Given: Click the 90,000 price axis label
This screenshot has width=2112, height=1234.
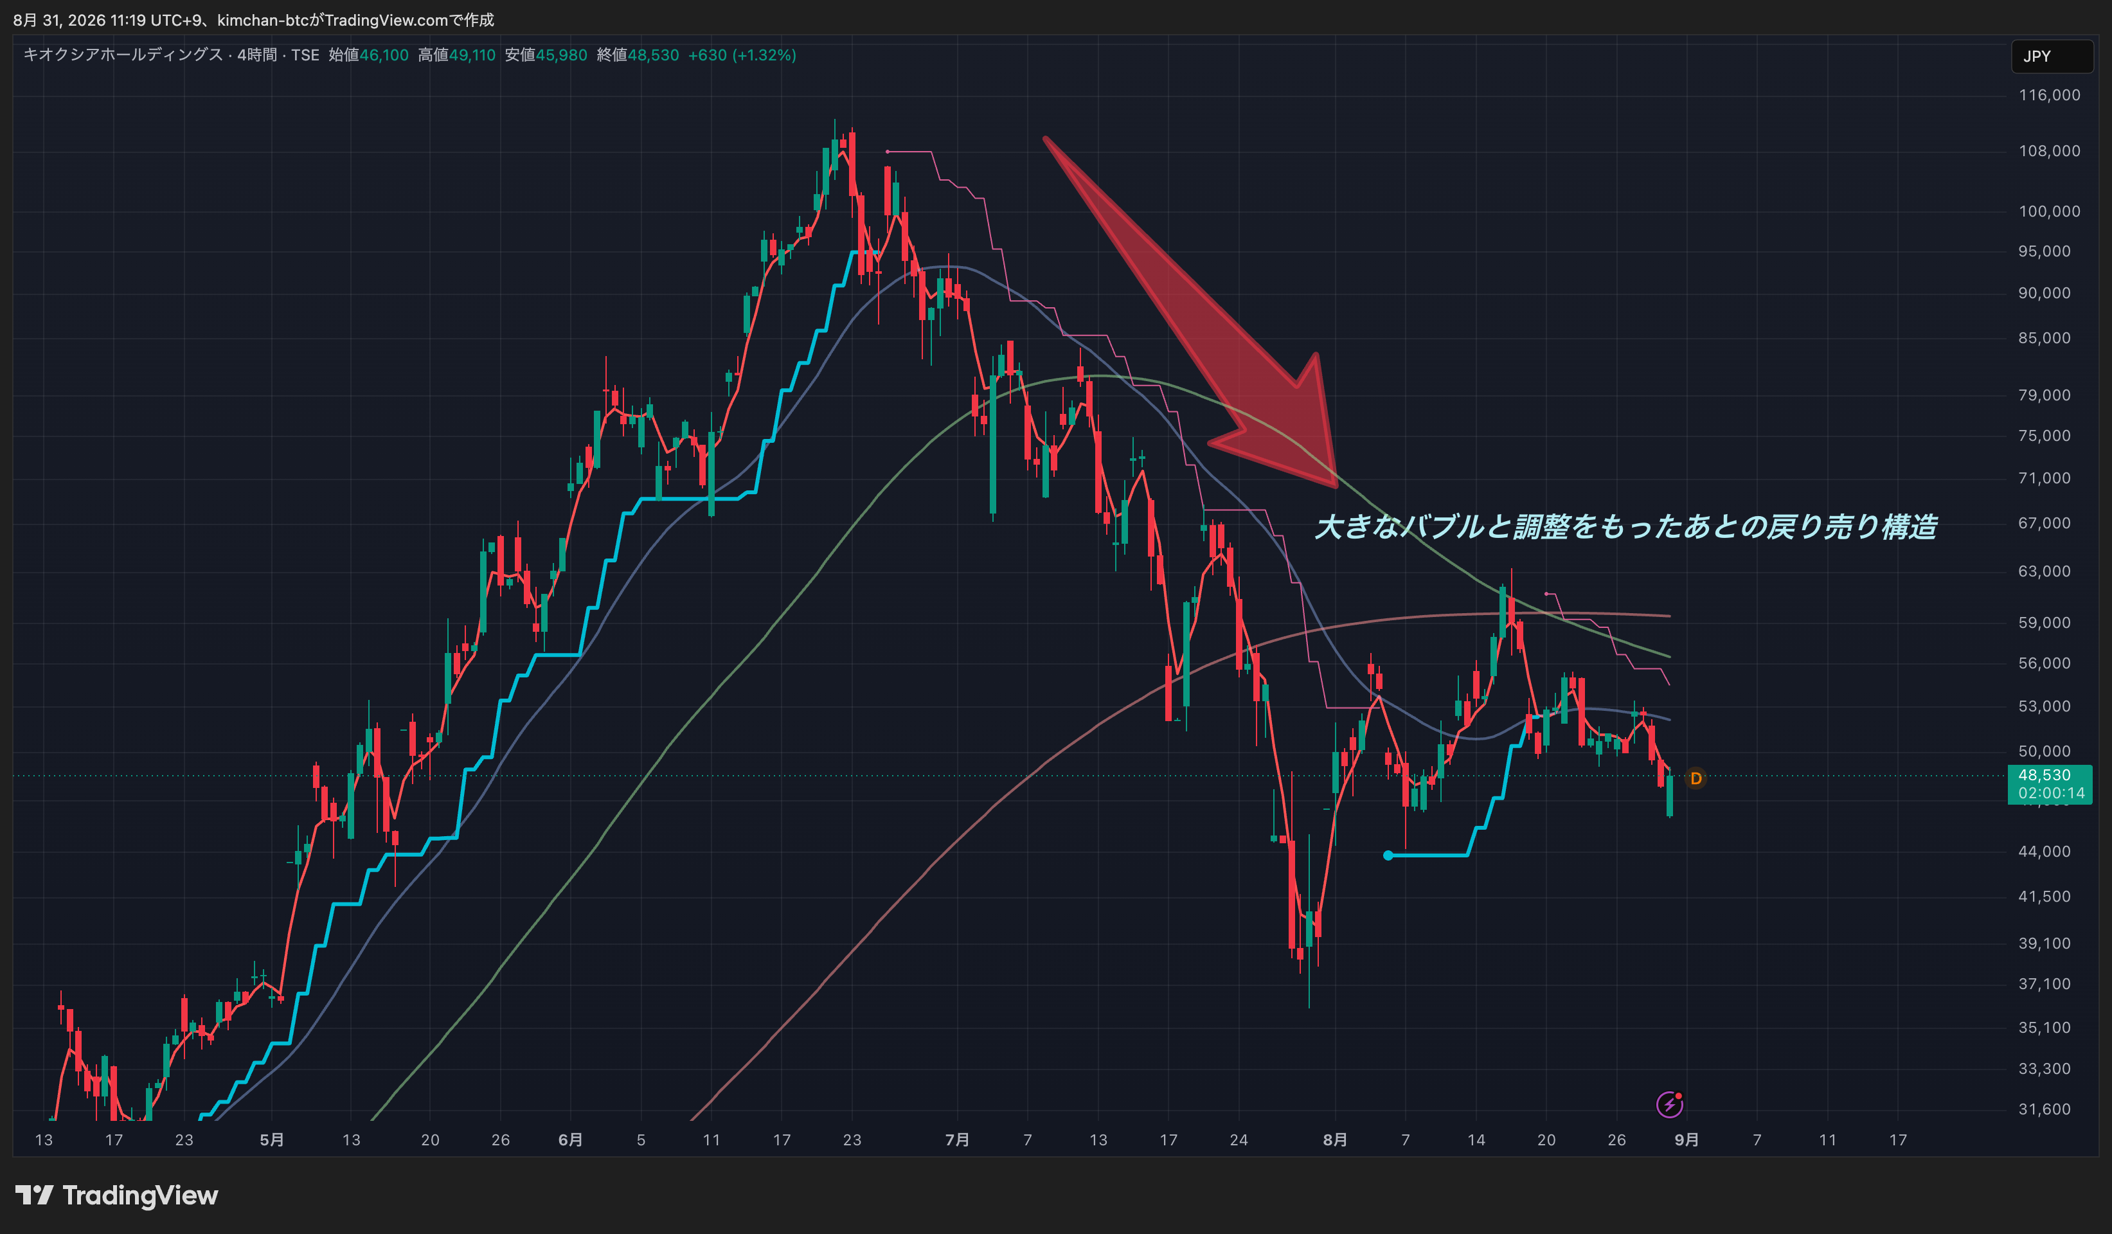Looking at the screenshot, I should tap(2044, 294).
